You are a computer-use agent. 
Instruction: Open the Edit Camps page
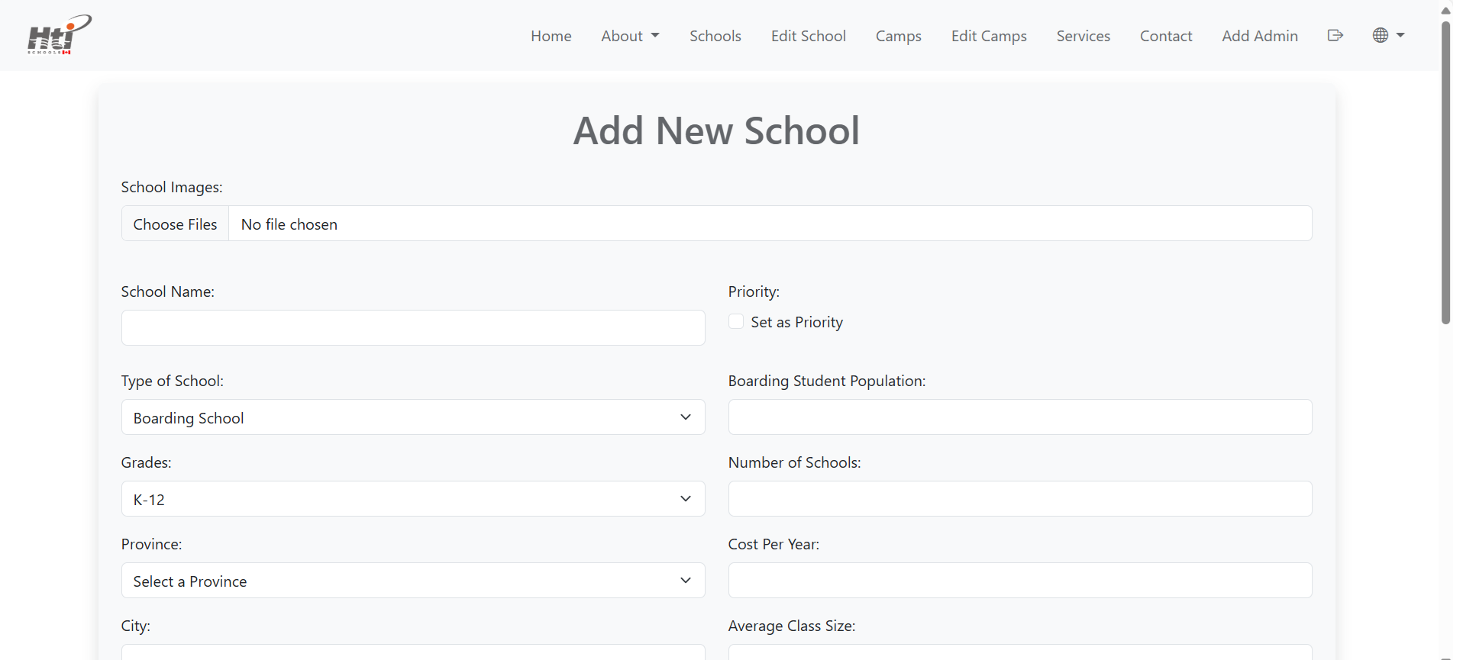point(988,36)
